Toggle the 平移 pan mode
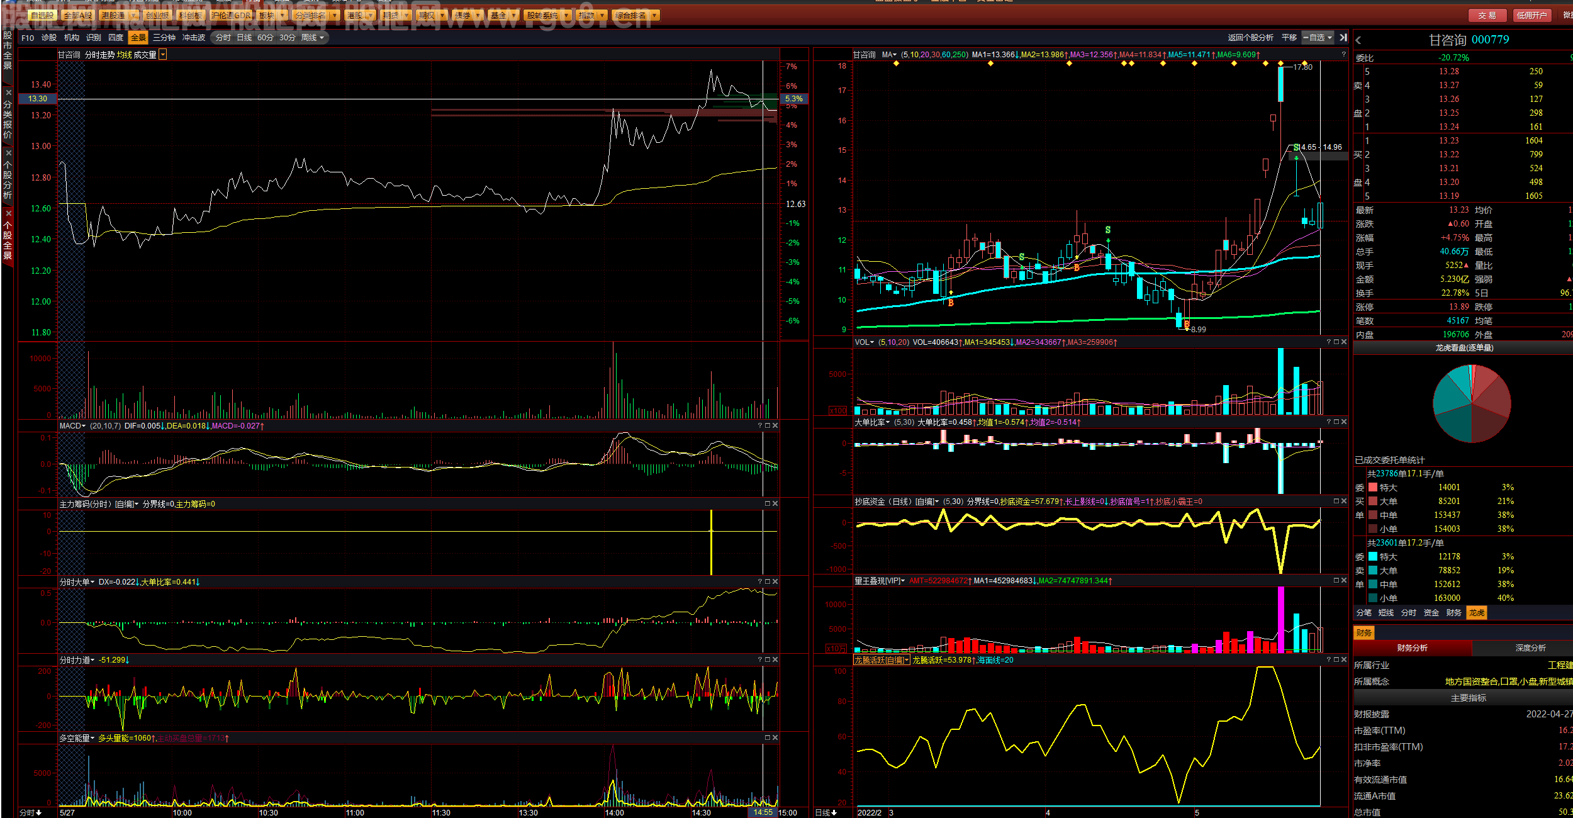The width and height of the screenshot is (1573, 818). click(1289, 38)
